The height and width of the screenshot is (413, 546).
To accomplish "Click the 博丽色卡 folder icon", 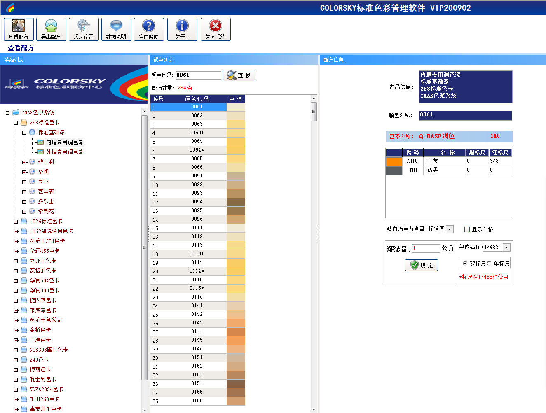I will tap(24, 369).
